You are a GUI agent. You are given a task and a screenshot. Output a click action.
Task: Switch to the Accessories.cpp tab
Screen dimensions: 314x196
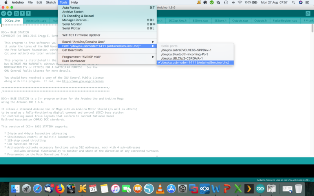[36, 21]
